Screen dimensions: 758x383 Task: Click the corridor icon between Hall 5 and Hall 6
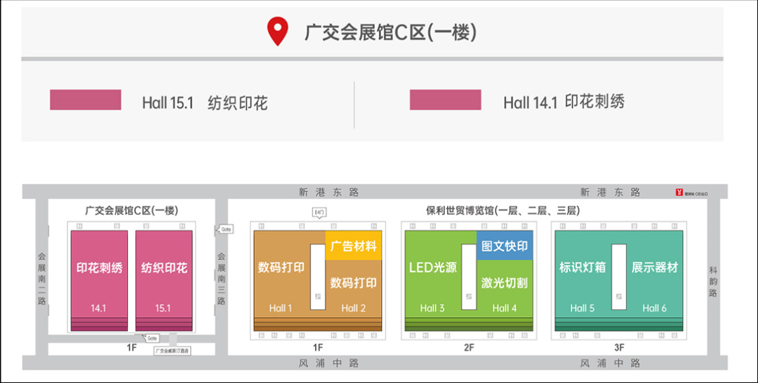[619, 297]
